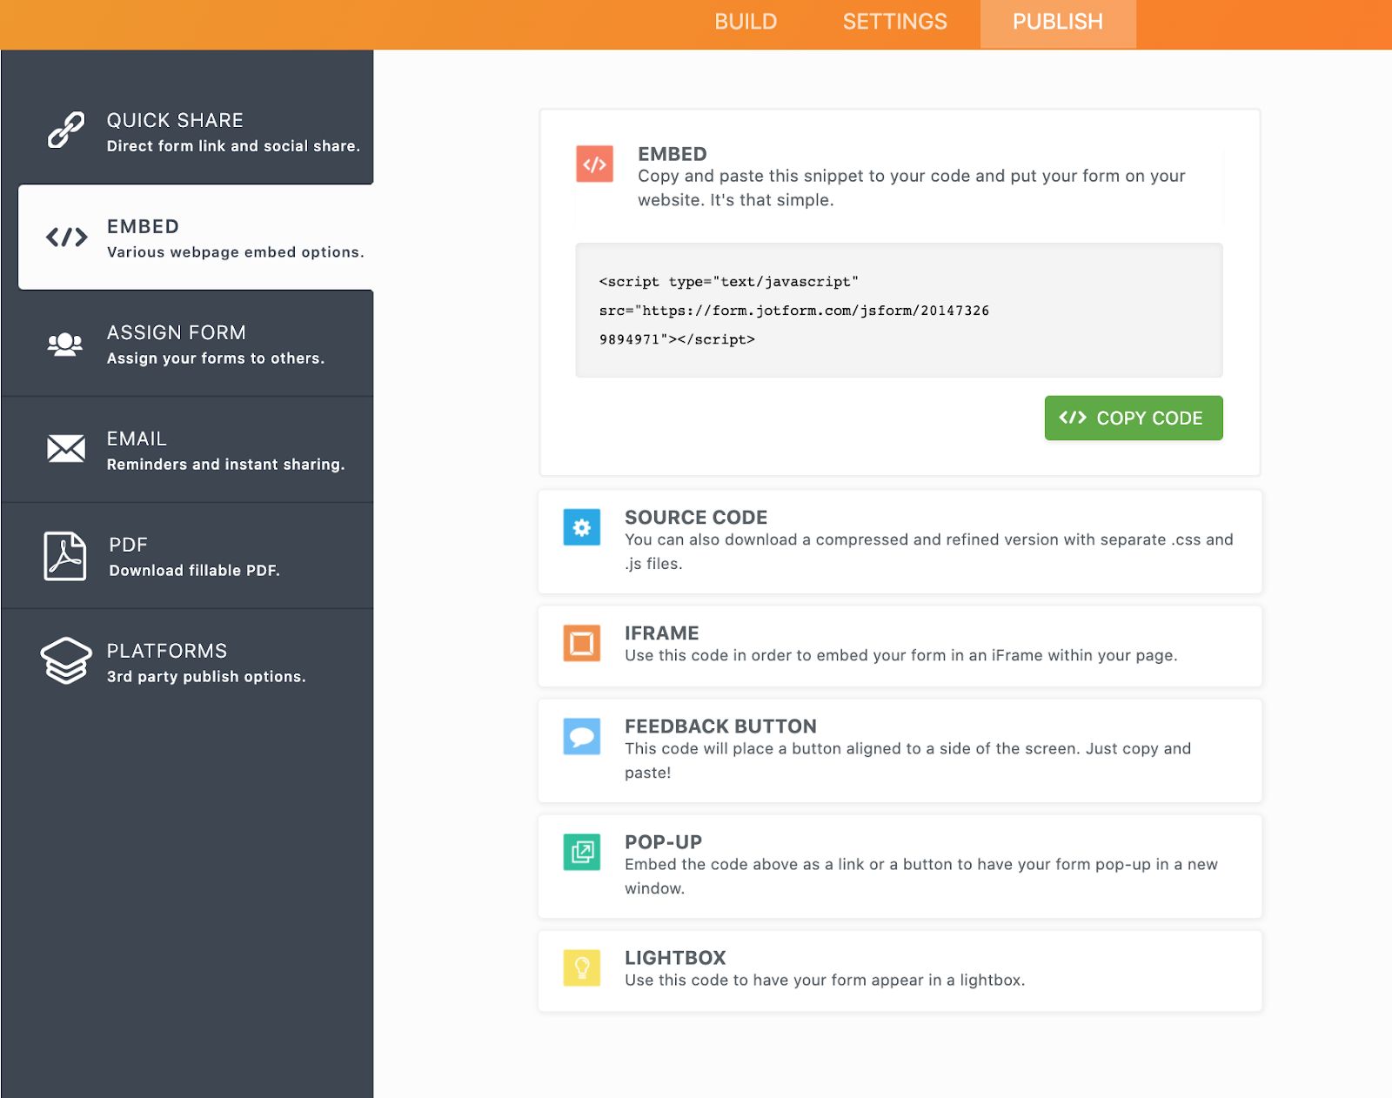The width and height of the screenshot is (1392, 1098).
Task: Click the blue Source Code gear icon
Action: click(x=582, y=527)
